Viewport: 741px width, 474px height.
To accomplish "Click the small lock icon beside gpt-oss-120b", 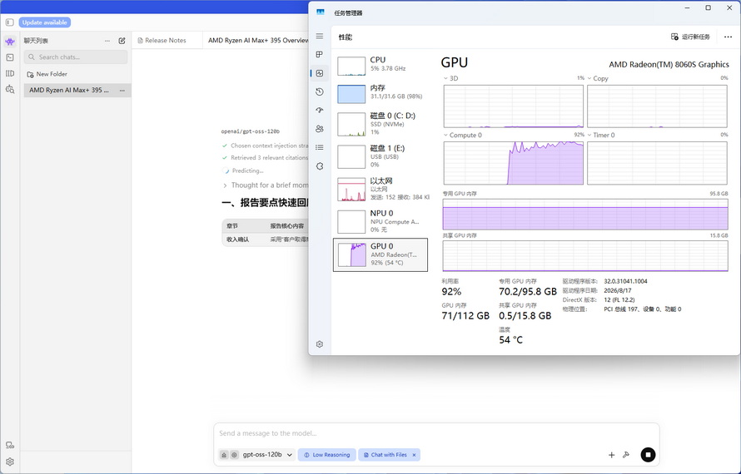I will (224, 455).
